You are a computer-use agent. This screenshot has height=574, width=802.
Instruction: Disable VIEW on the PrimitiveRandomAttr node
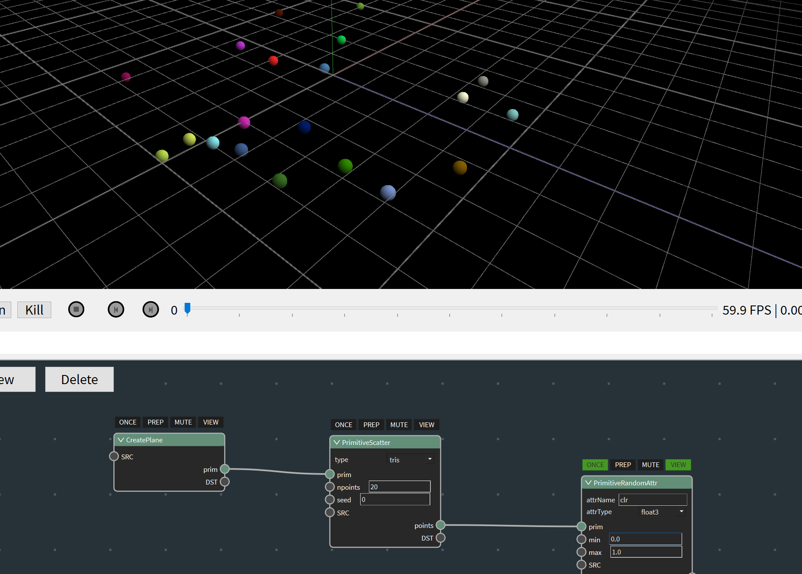click(x=678, y=465)
